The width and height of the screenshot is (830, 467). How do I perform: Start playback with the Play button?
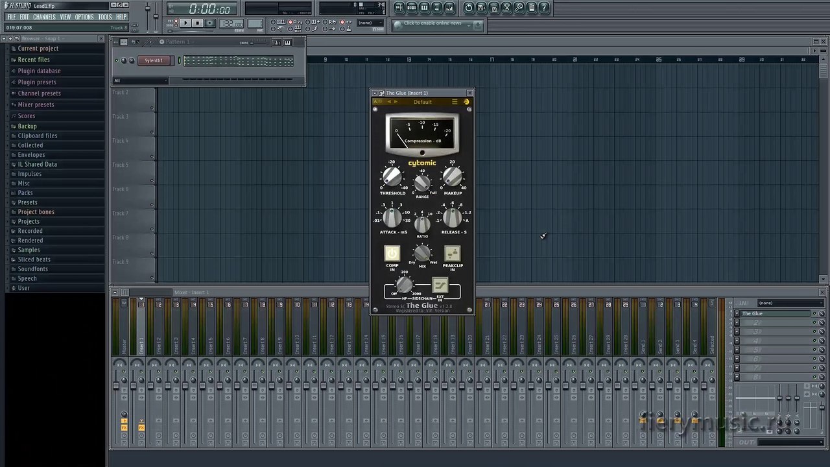click(x=186, y=23)
